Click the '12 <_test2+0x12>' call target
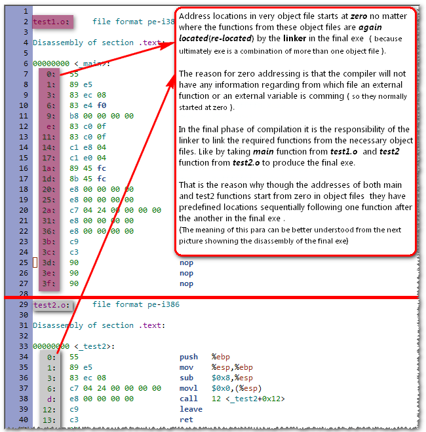 pyautogui.click(x=248, y=399)
